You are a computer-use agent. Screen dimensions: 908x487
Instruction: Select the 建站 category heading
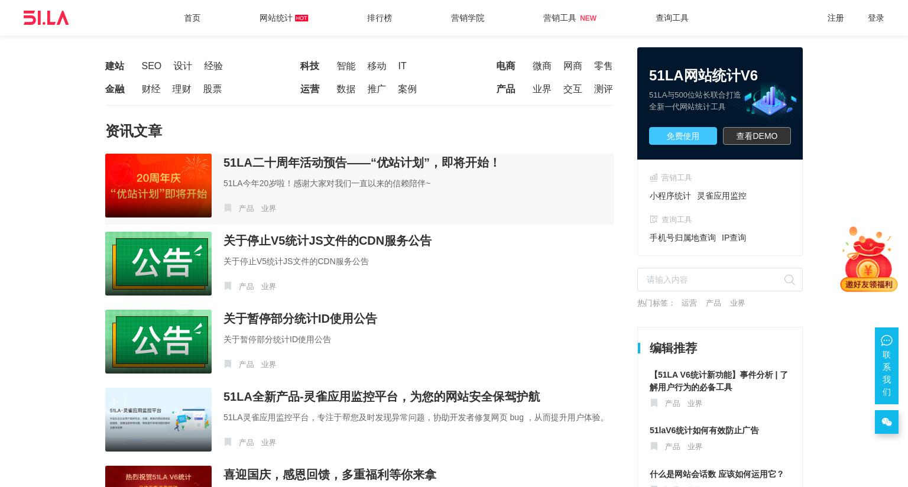coord(115,66)
